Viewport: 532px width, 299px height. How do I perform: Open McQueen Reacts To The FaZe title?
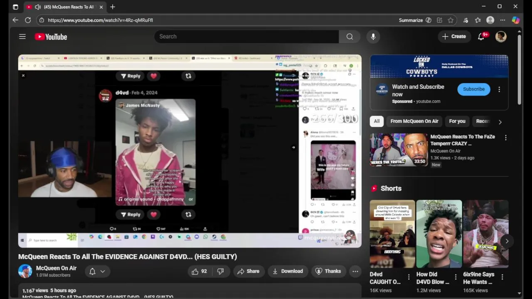(x=463, y=140)
